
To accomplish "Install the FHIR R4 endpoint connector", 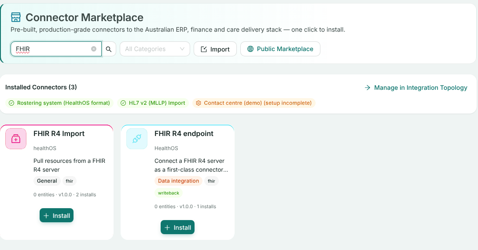I will (x=177, y=228).
